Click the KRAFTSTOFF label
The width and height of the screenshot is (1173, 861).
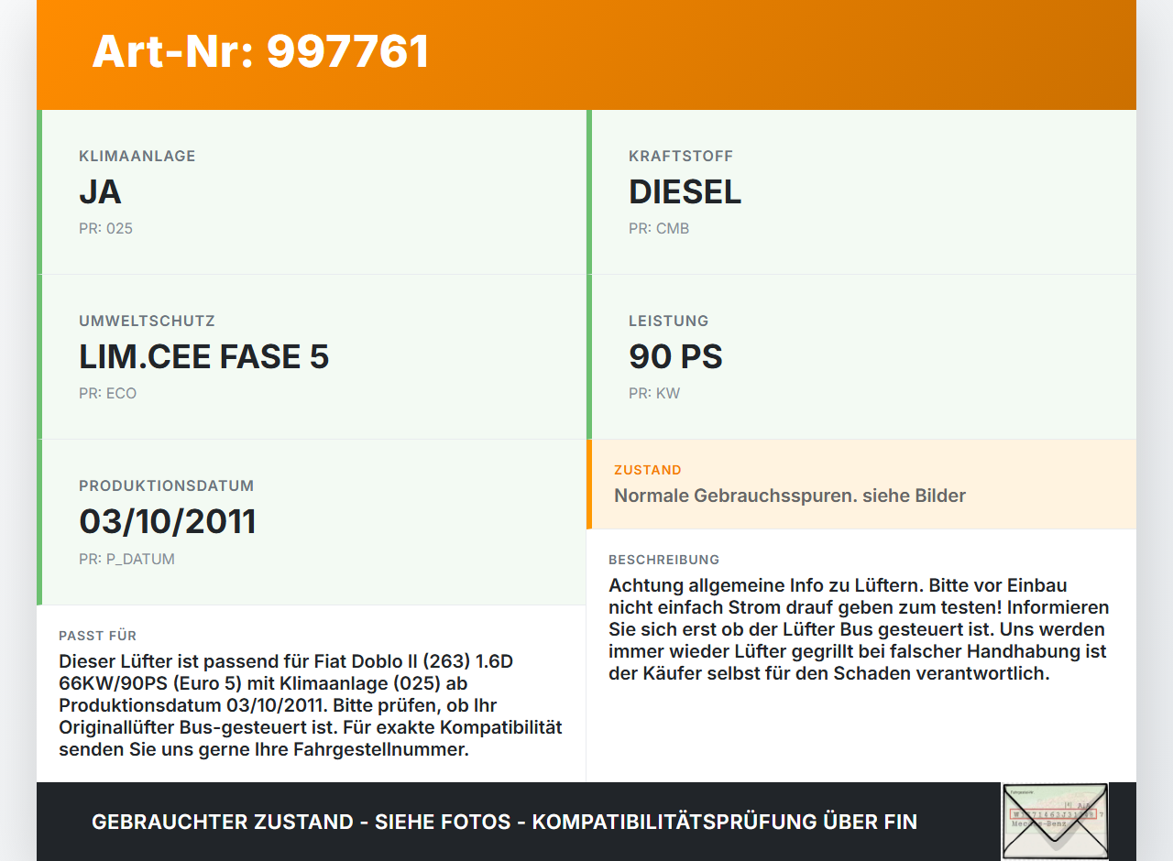(x=681, y=156)
